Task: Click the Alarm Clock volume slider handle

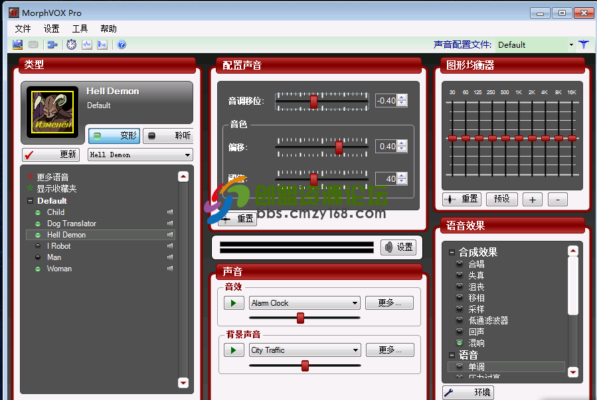Action: (300, 318)
